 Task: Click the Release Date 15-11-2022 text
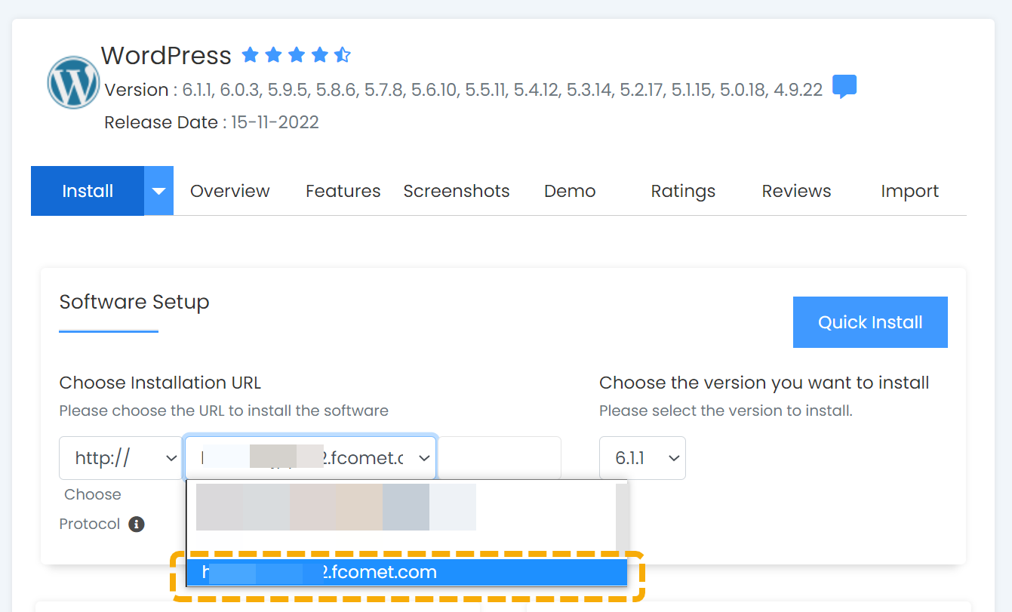pos(212,122)
